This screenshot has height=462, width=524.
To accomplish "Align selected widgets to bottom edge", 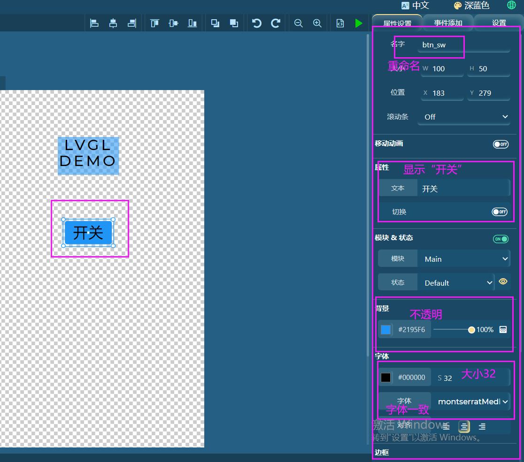I will [x=192, y=23].
